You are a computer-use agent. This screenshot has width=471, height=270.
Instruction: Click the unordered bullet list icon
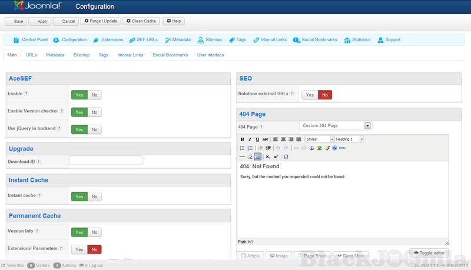point(242,148)
